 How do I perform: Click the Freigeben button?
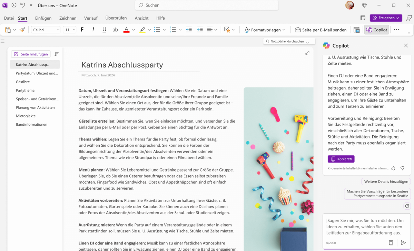386,18
